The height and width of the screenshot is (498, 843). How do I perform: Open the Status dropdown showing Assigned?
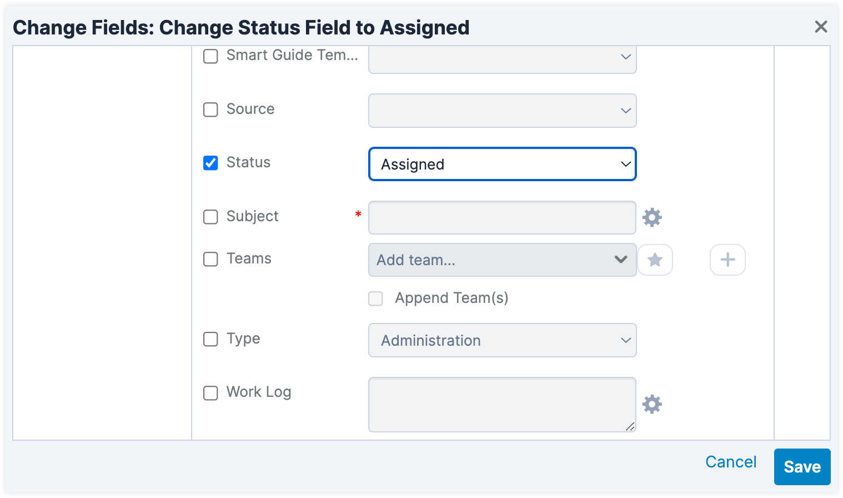[502, 164]
